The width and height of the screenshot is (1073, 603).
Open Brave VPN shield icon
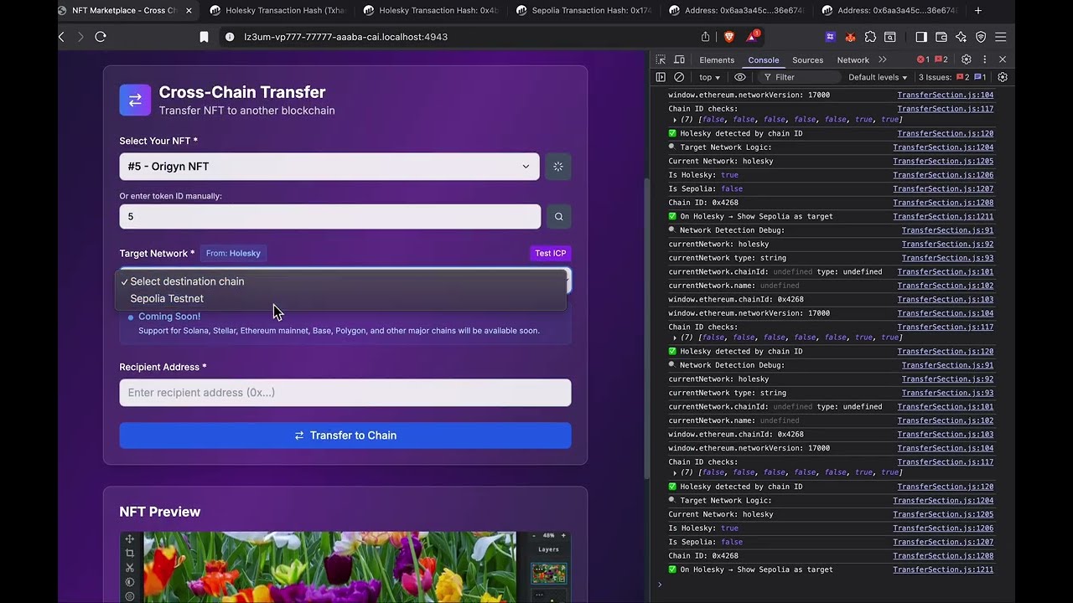[981, 37]
